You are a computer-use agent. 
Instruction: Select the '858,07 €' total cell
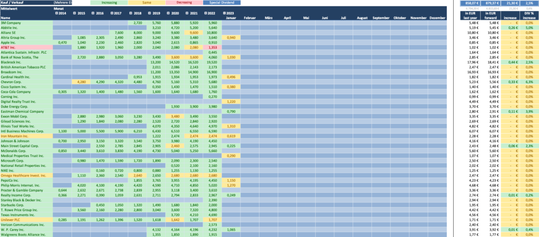(469, 3)
